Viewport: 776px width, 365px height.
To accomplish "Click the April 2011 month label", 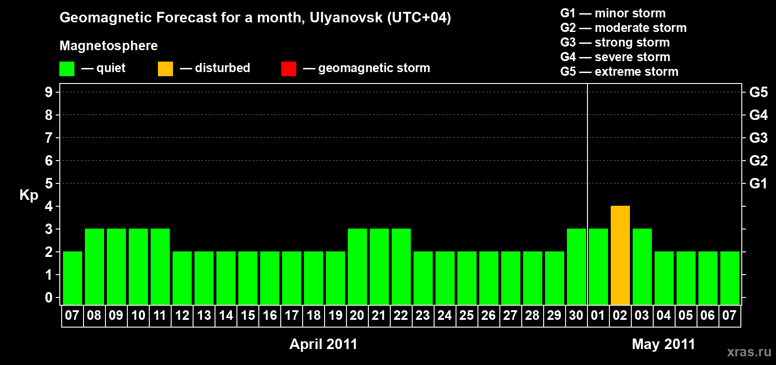I will 323,344.
